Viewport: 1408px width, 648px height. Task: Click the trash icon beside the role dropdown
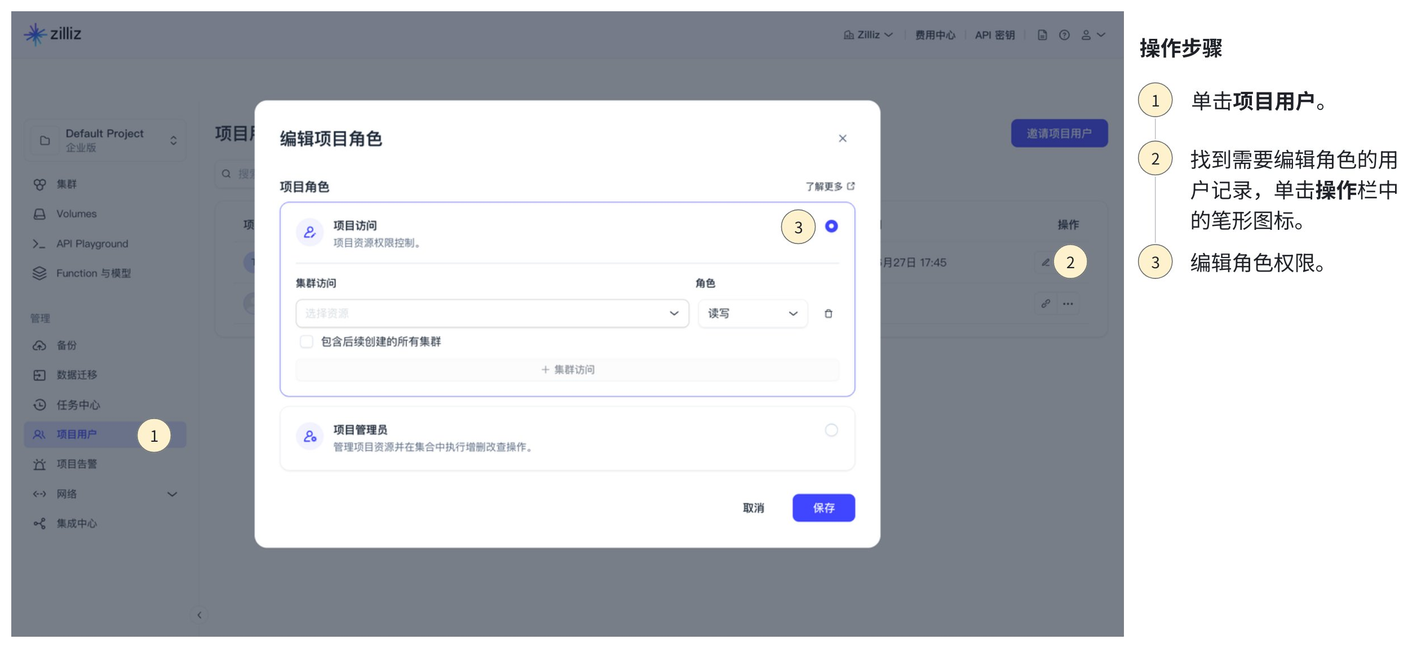(x=828, y=314)
